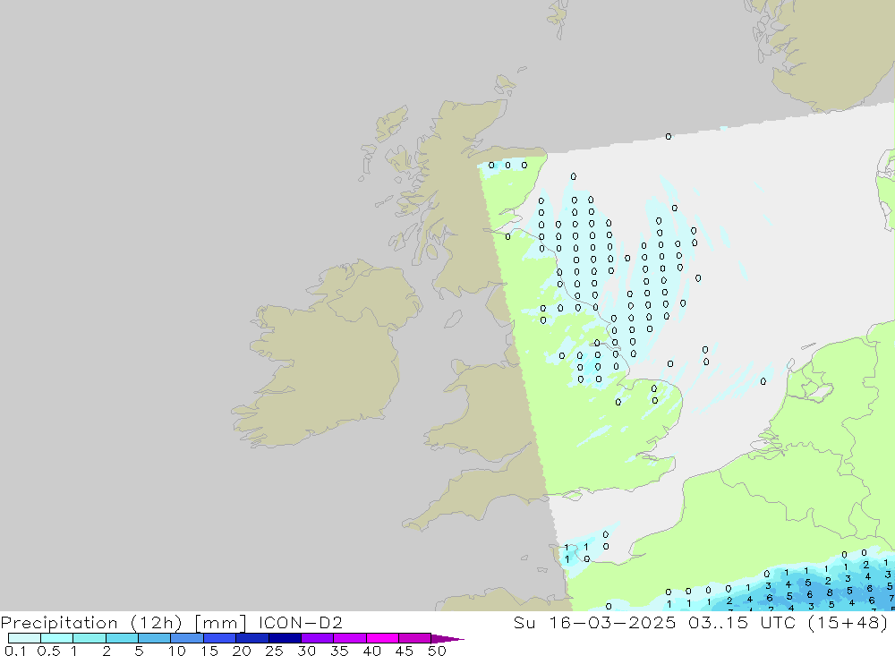895x656 pixels.
Task: Click the '0.5' legend scale label
Action: click(x=48, y=651)
